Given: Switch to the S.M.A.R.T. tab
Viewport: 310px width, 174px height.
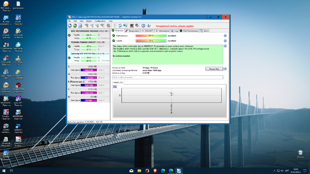Looking at the screenshot, I should click(x=147, y=31).
